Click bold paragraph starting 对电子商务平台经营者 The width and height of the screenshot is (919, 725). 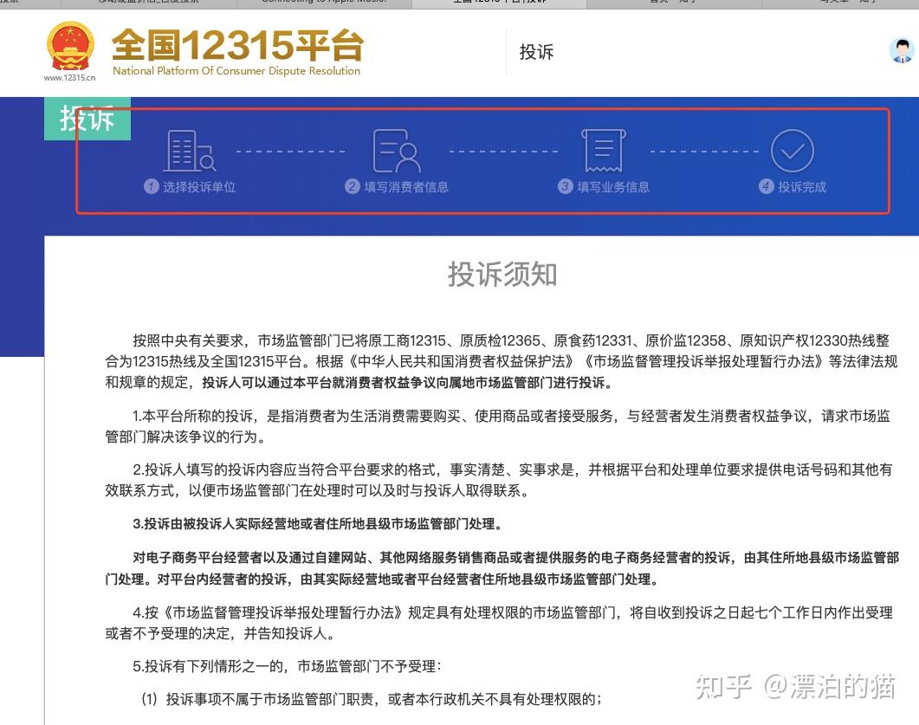tap(502, 568)
